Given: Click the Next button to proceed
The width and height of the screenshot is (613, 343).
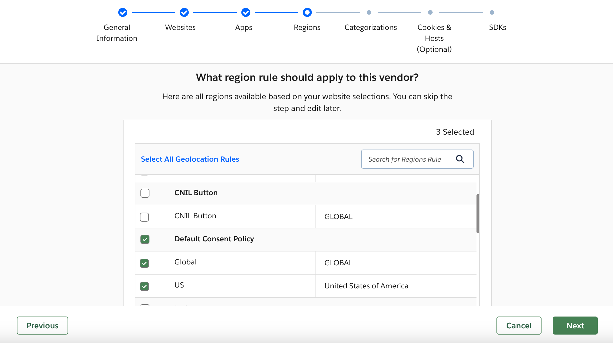Looking at the screenshot, I should (575, 325).
